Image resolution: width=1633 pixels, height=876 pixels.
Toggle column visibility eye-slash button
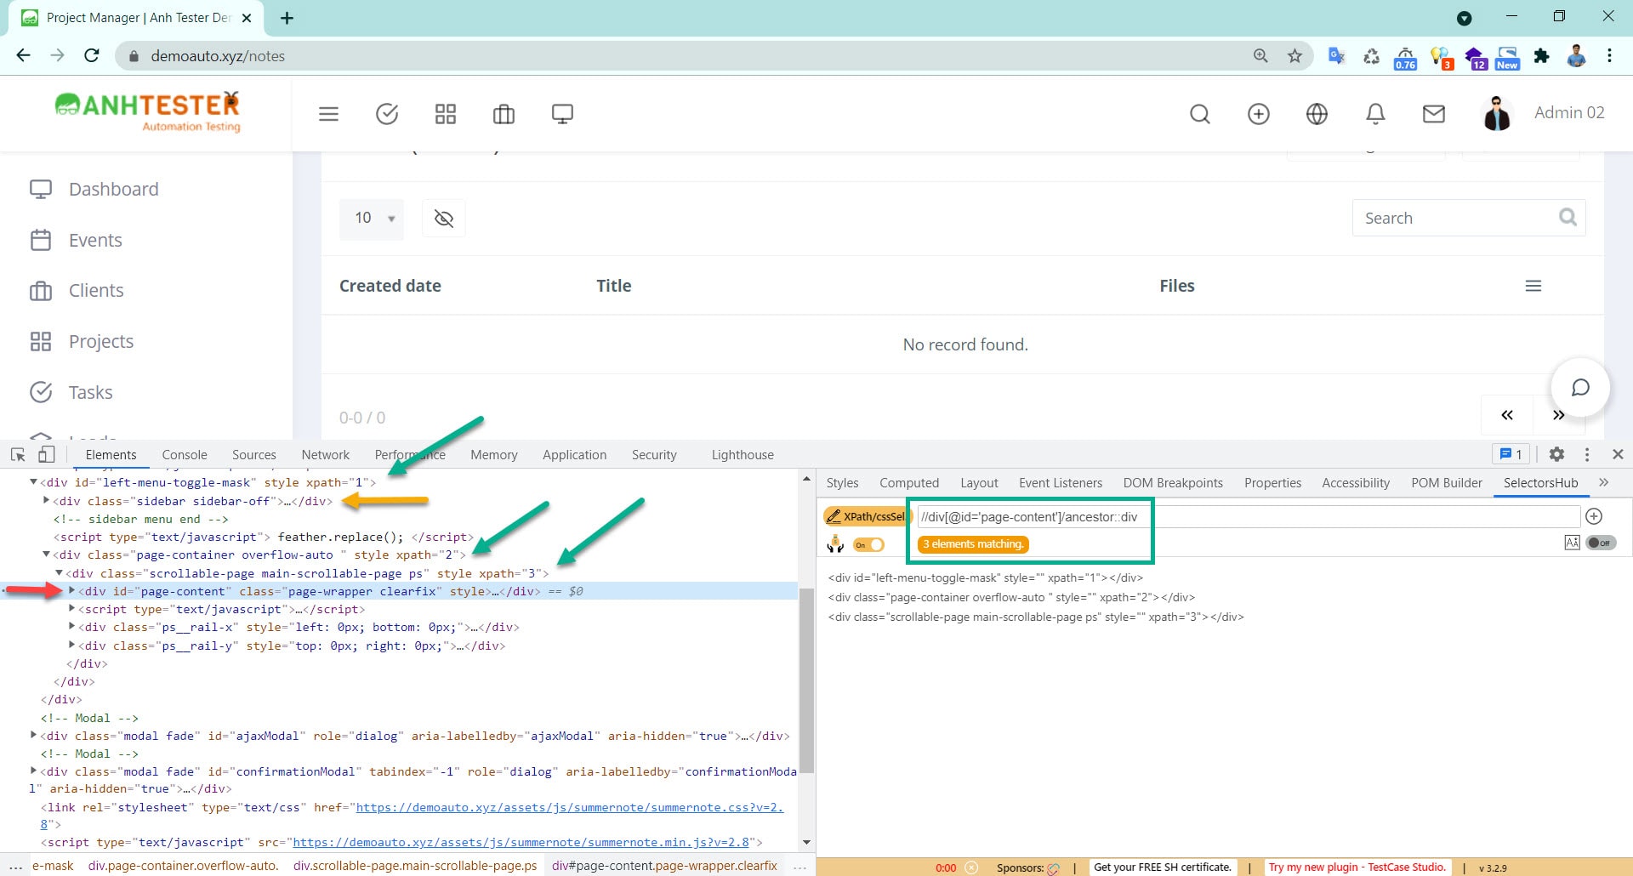pos(444,219)
